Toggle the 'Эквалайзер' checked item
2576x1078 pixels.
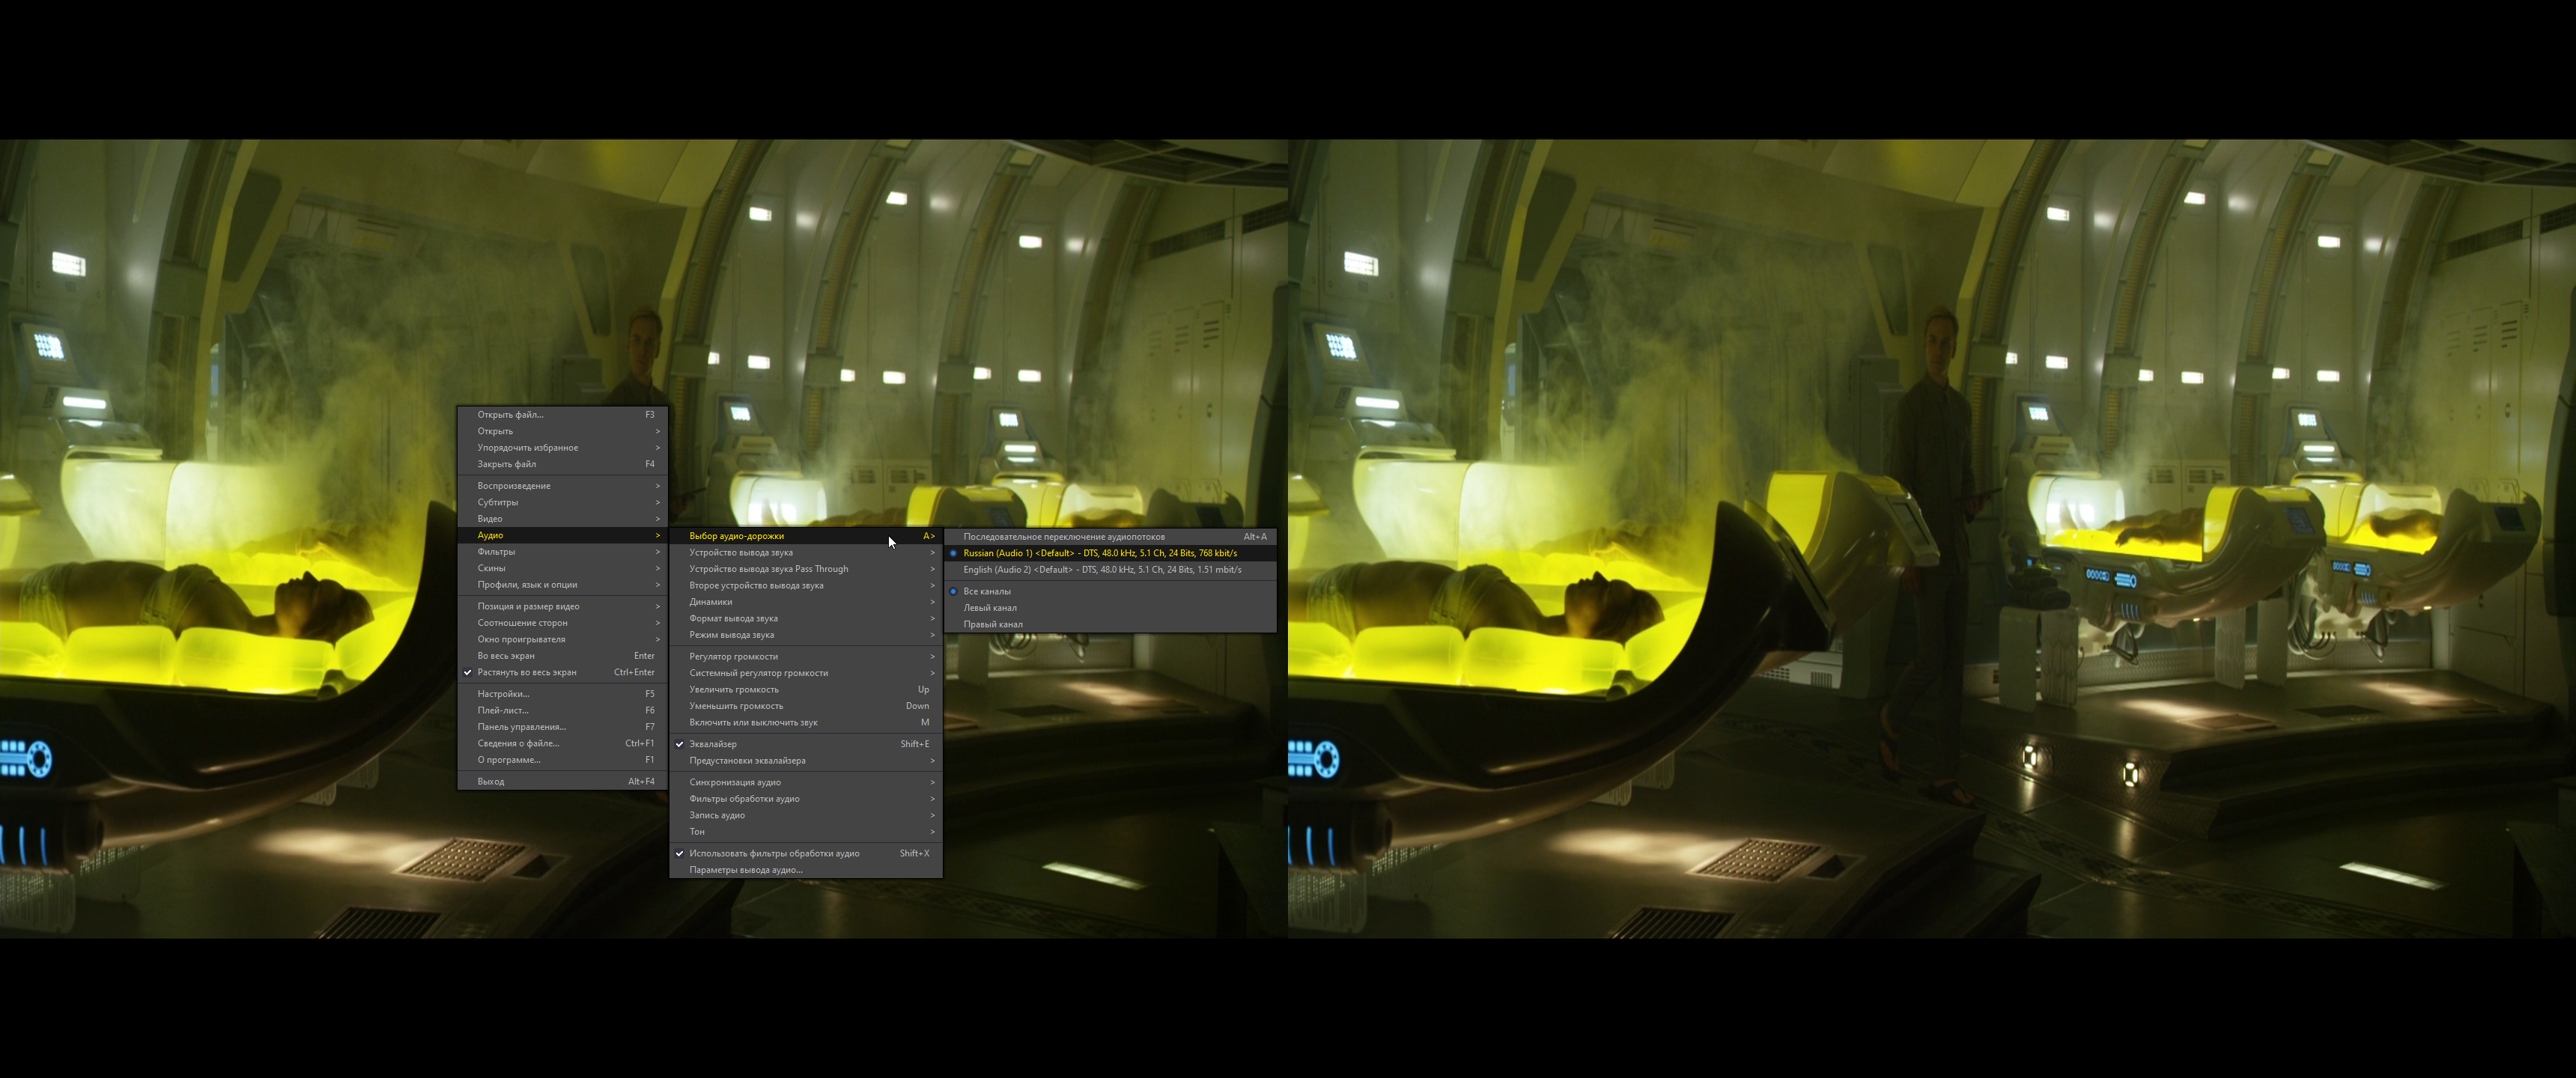click(713, 744)
